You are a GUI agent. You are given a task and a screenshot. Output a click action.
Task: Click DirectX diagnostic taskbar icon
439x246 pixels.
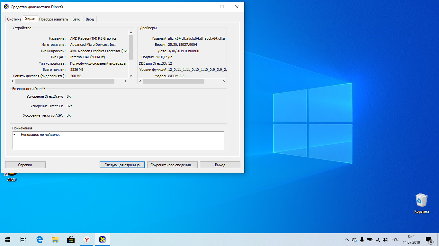pyautogui.click(x=103, y=240)
